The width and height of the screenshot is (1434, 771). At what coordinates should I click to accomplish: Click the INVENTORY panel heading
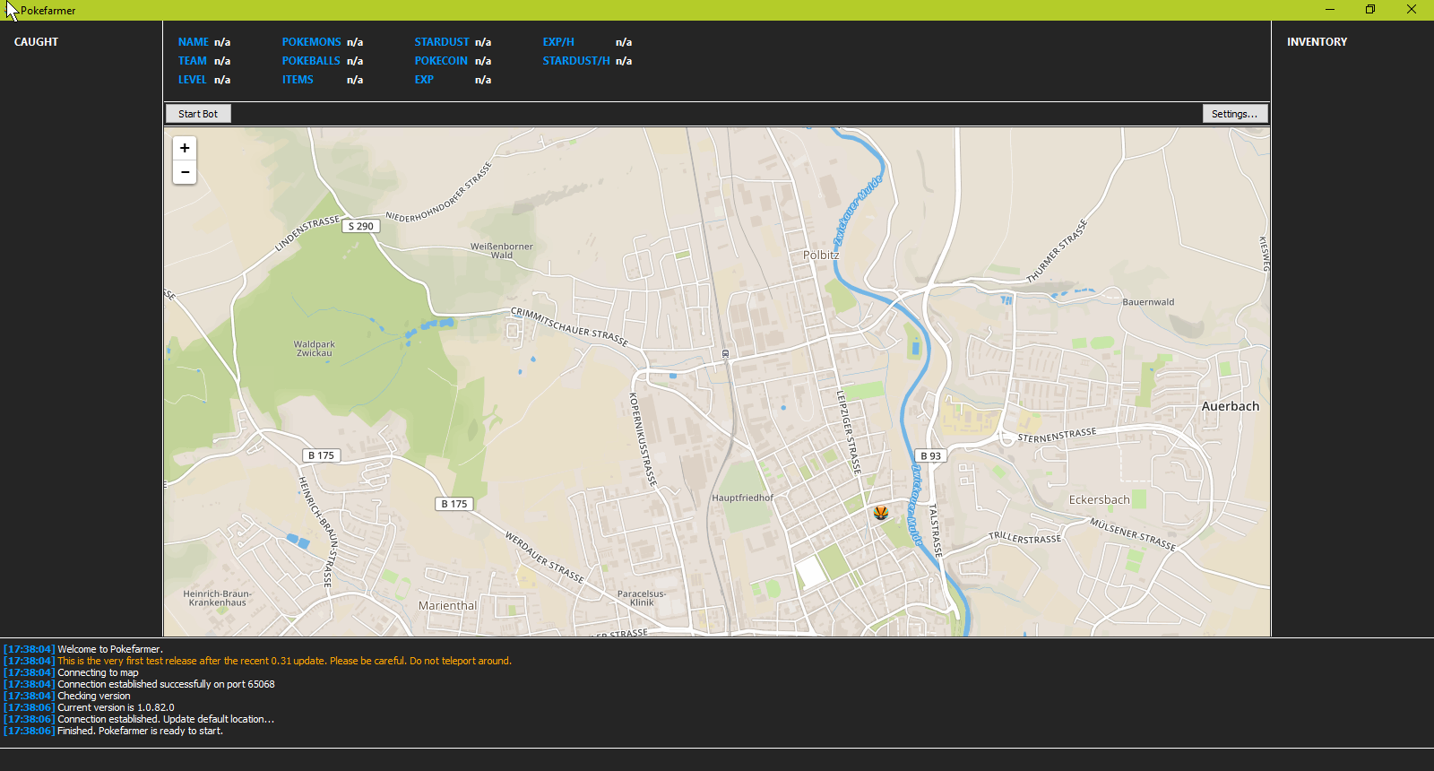(x=1317, y=42)
